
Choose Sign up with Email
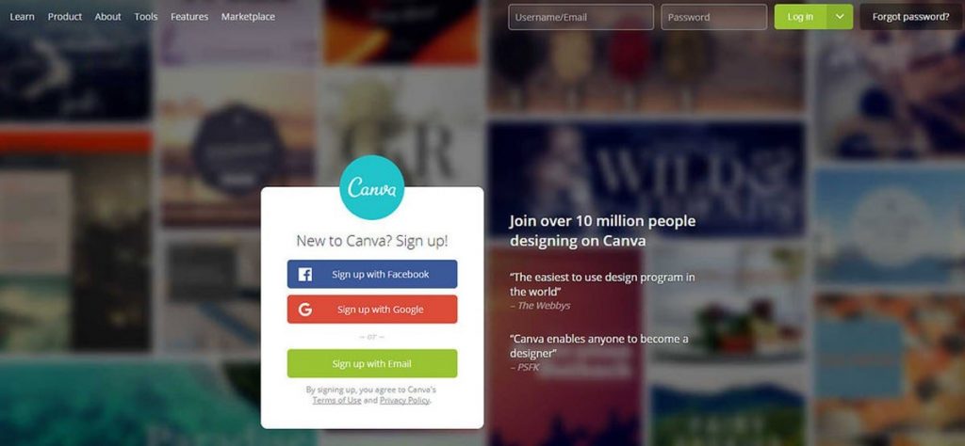point(372,364)
